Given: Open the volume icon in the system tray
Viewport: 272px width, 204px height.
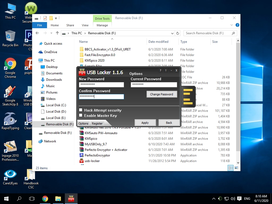Looking at the screenshot, I should [233, 198].
